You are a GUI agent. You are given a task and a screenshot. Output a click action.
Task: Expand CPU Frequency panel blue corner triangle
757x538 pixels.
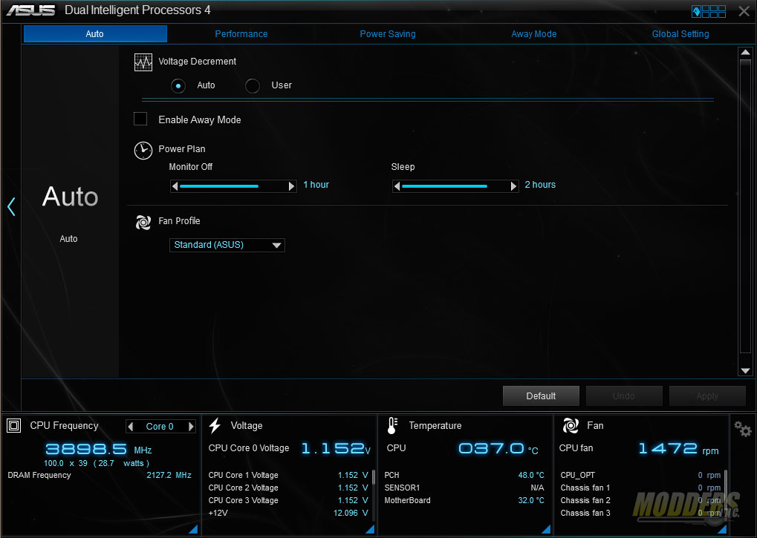point(193,529)
